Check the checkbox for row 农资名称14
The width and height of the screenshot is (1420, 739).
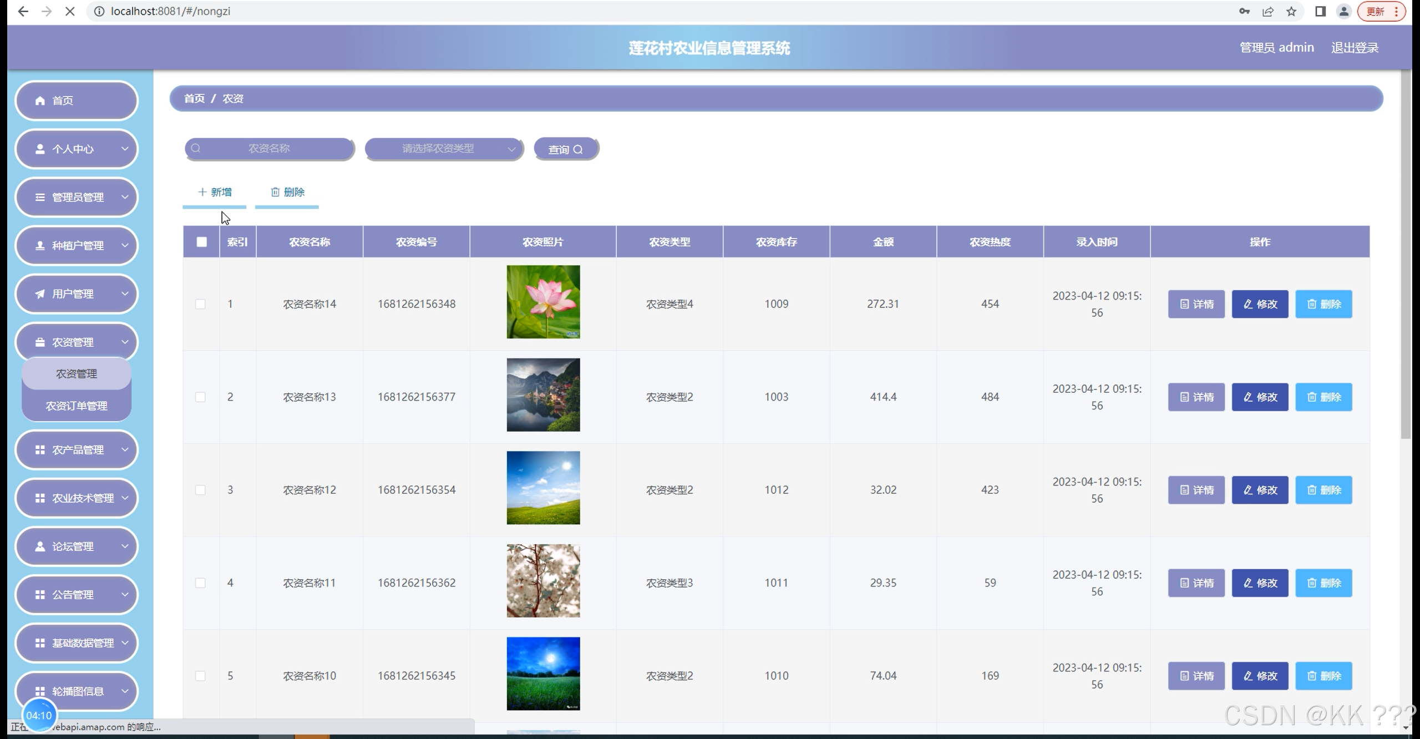point(200,304)
